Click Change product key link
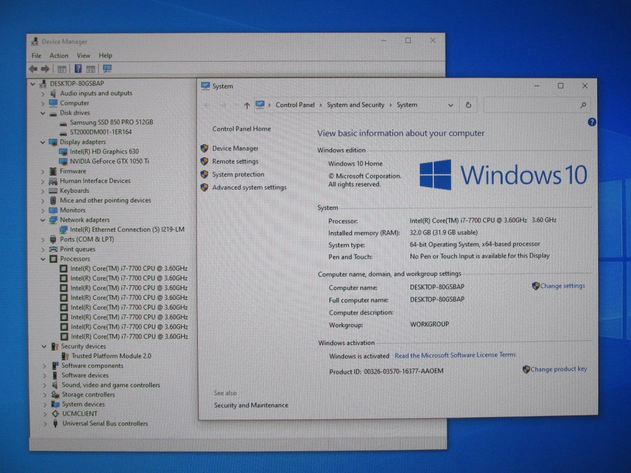This screenshot has height=473, width=631. (558, 370)
